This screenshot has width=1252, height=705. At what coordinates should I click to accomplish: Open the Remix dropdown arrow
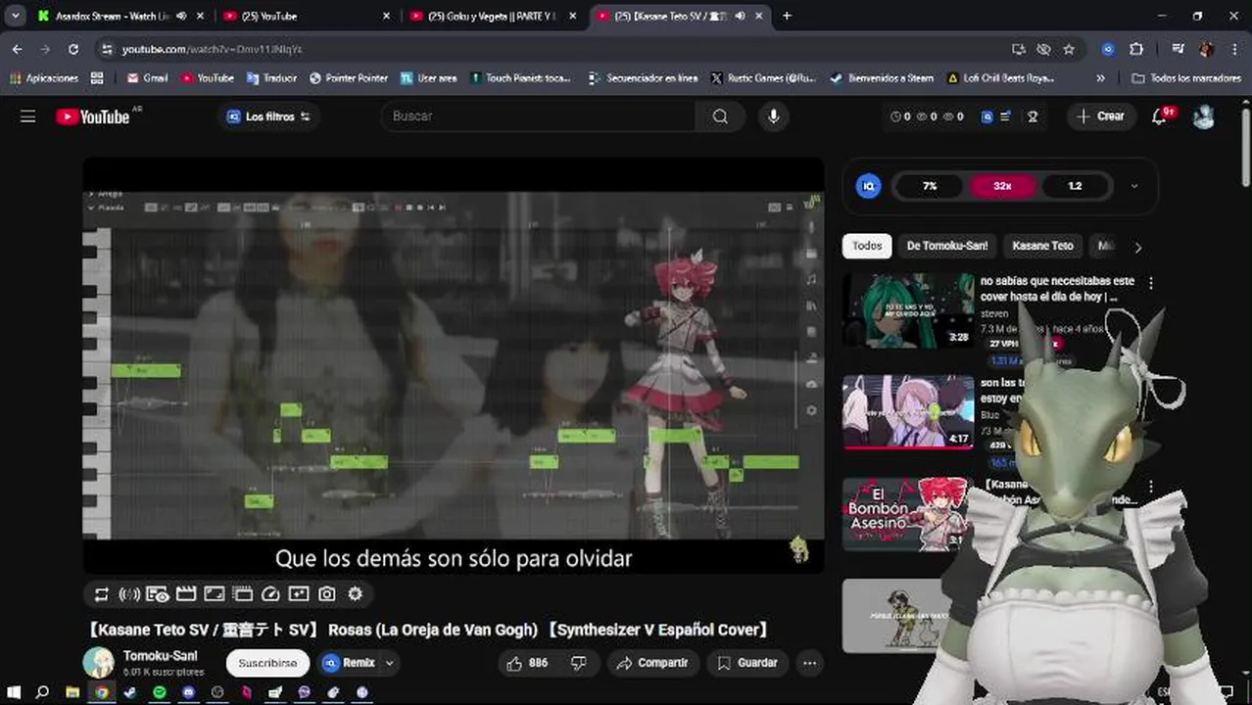(x=389, y=663)
